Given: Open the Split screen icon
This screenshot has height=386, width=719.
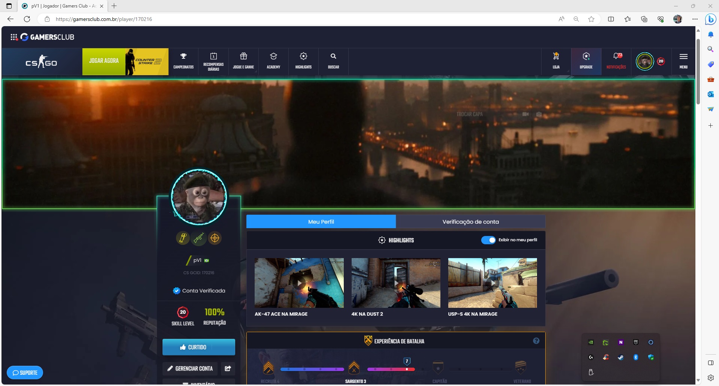Looking at the screenshot, I should [x=611, y=19].
